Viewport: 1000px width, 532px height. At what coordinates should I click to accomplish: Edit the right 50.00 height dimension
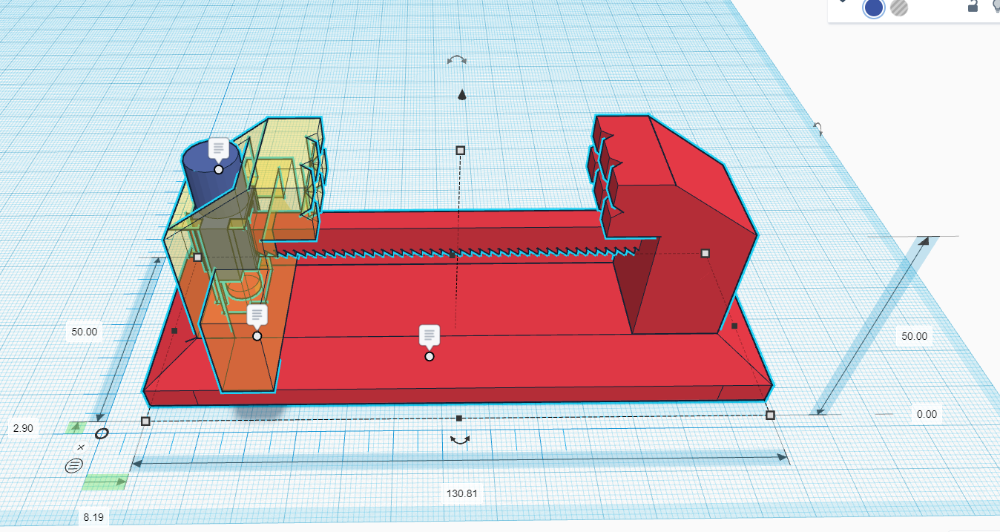pos(914,336)
